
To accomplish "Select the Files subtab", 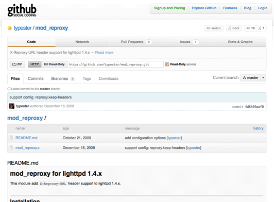I will tap(15, 78).
